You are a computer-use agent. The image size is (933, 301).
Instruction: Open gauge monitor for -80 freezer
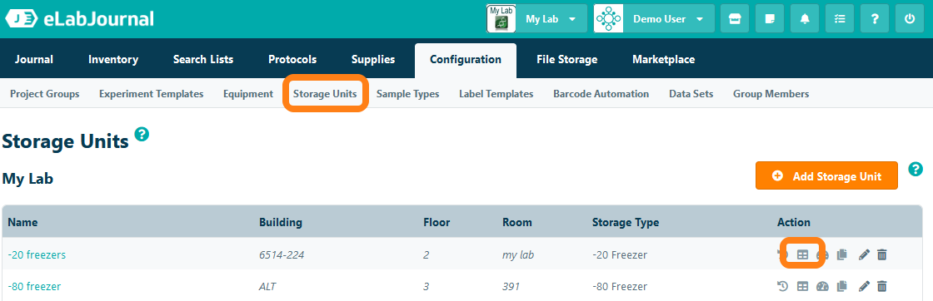[x=822, y=286]
